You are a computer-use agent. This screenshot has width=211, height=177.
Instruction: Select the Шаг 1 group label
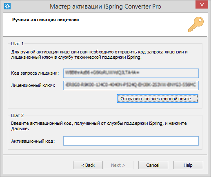pyautogui.click(x=17, y=44)
